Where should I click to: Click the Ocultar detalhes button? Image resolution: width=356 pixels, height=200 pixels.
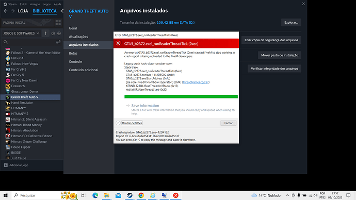(132, 123)
